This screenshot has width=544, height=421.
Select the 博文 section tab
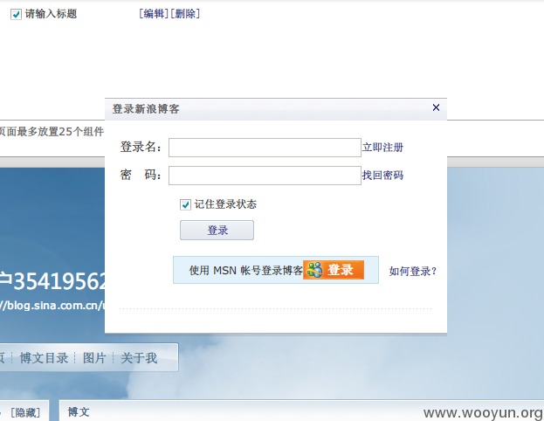coord(79,412)
